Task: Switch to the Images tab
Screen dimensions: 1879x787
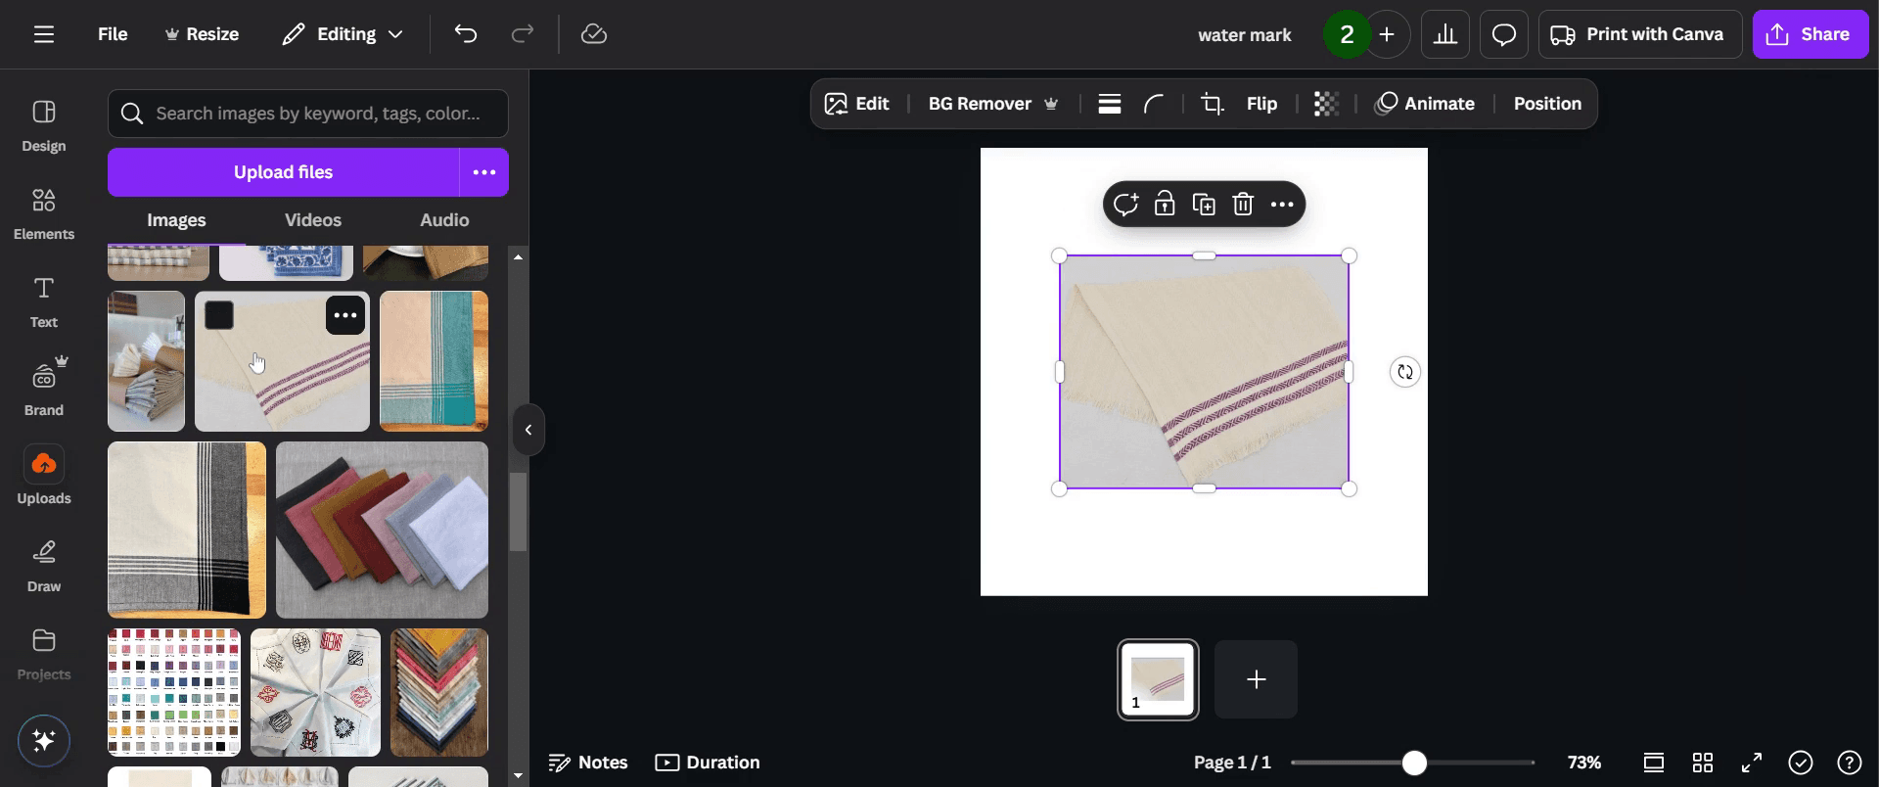Action: point(176,220)
